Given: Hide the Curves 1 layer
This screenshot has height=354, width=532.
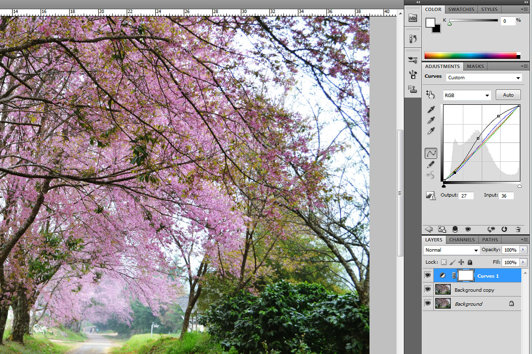Looking at the screenshot, I should click(x=428, y=276).
